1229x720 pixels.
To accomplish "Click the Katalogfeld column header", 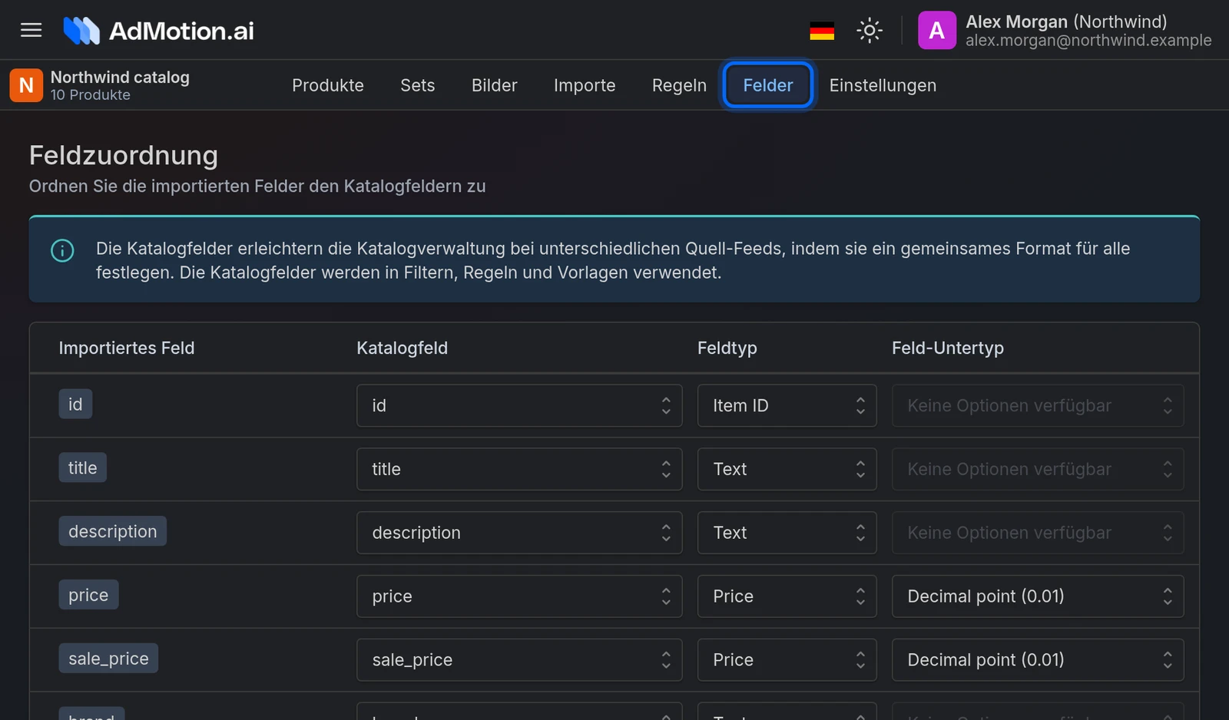I will (402, 348).
